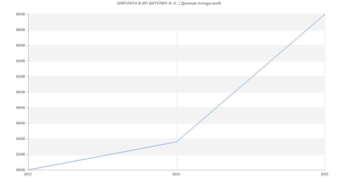Click the 48000 y-axis label

tap(20, 30)
